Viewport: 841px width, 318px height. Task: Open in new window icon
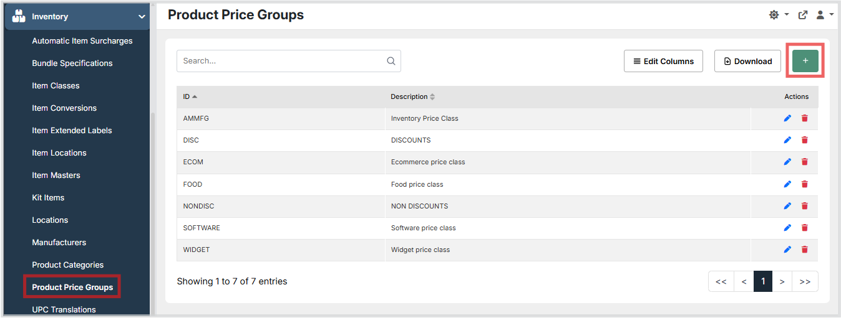click(803, 15)
